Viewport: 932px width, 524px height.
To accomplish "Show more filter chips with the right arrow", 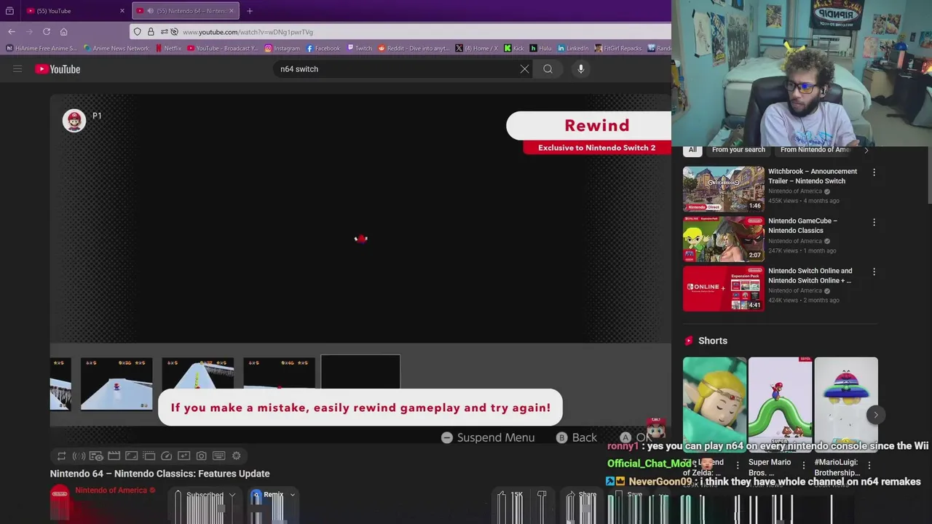I will click(x=866, y=150).
